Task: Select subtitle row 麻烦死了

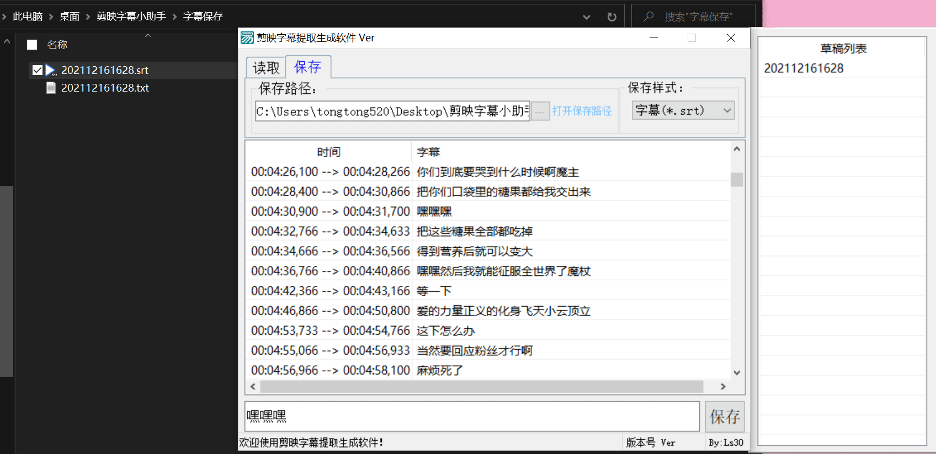Action: click(x=488, y=370)
